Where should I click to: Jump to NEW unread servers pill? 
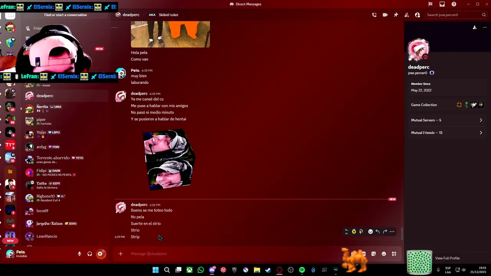[x=10, y=241]
